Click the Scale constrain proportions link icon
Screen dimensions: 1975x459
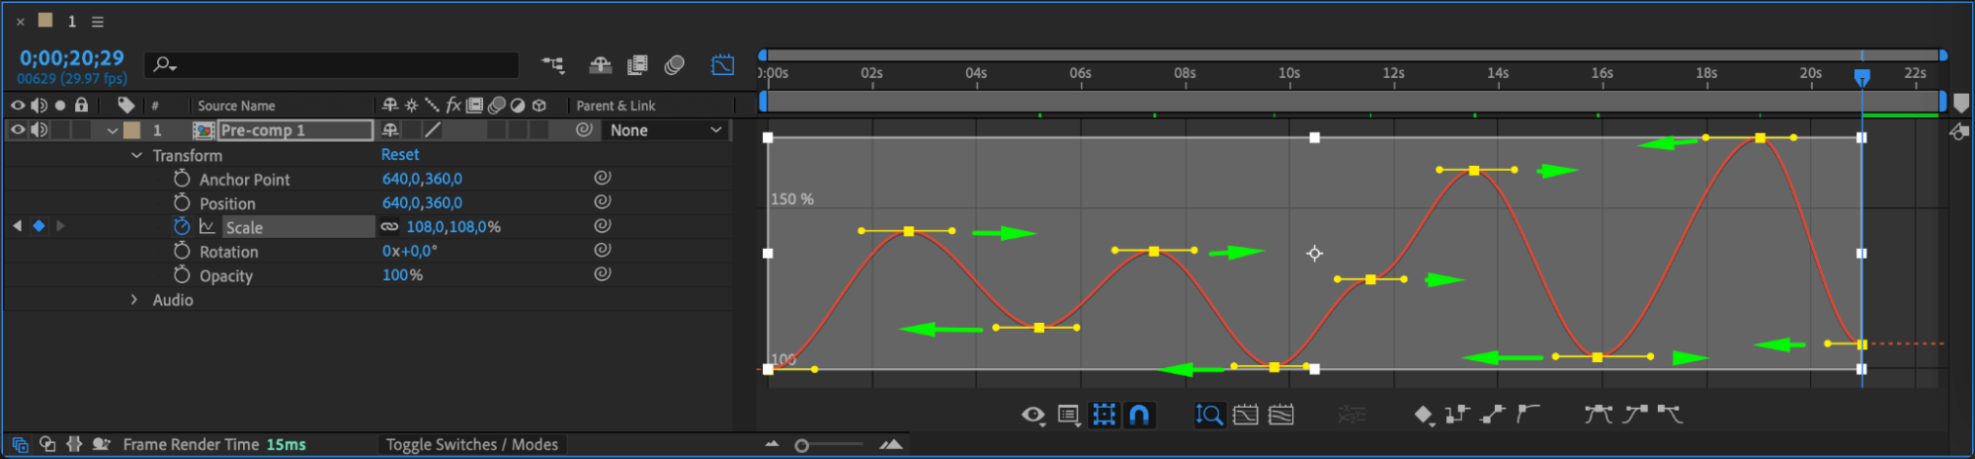tap(390, 227)
